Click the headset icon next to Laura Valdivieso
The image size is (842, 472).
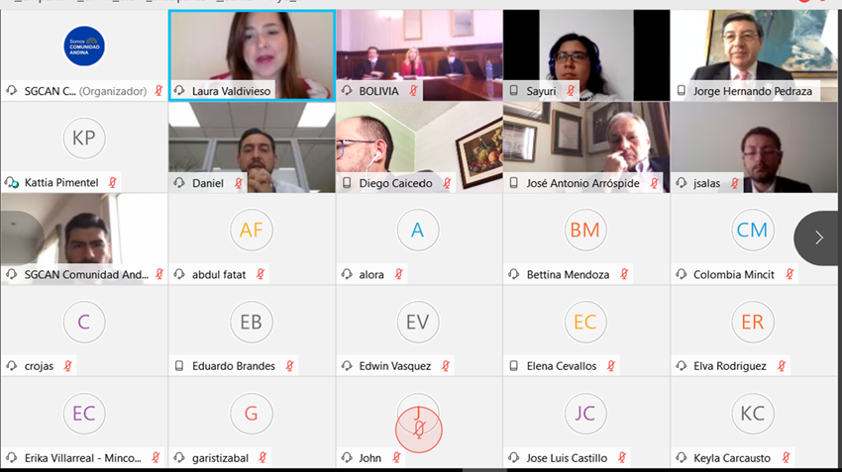179,91
